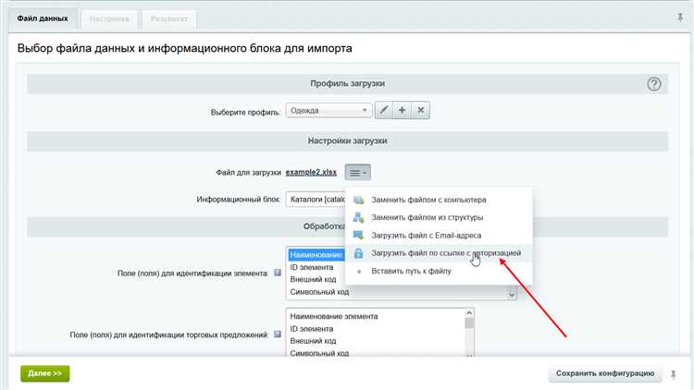The image size is (694, 390).
Task: Choose Заменить файлом из структуры
Action: click(439, 217)
